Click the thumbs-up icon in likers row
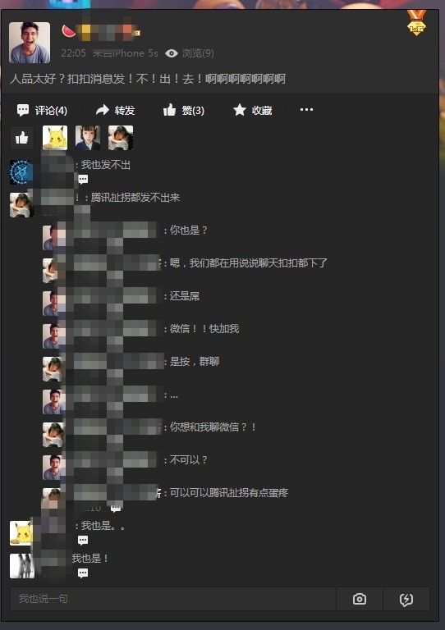The height and width of the screenshot is (630, 445). click(x=21, y=138)
